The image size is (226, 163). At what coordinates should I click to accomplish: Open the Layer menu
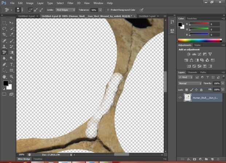[40, 3]
